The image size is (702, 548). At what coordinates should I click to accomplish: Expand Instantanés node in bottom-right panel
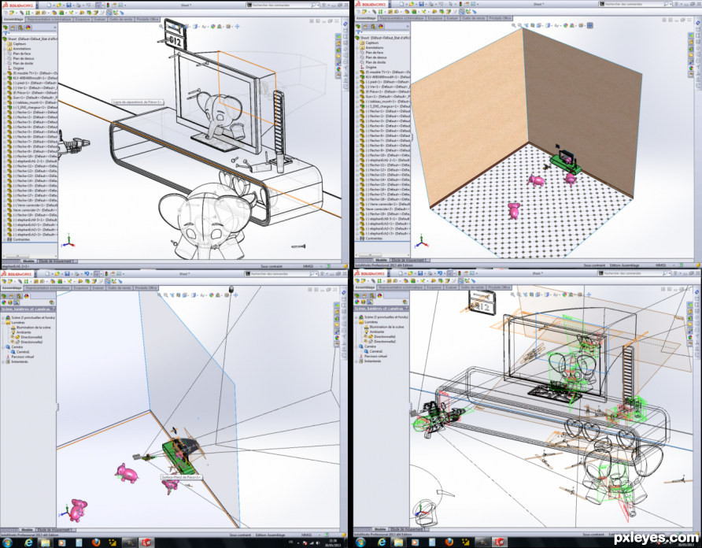(x=356, y=361)
